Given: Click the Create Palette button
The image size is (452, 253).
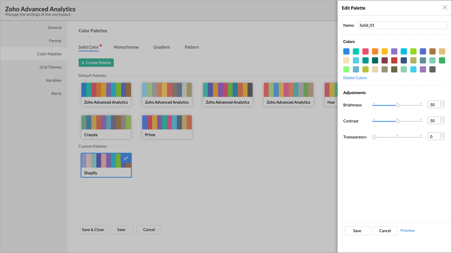Looking at the screenshot, I should click(96, 63).
